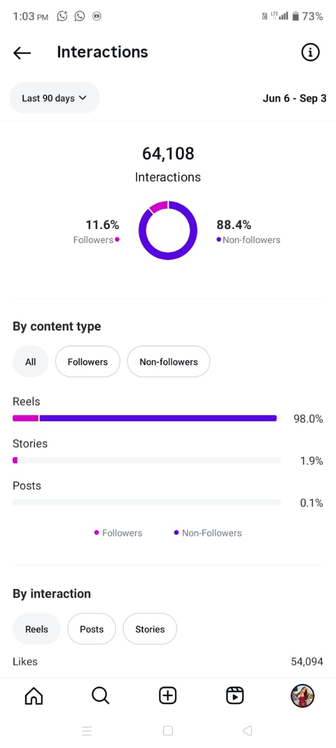Tap the Create new post plus icon

click(x=168, y=695)
